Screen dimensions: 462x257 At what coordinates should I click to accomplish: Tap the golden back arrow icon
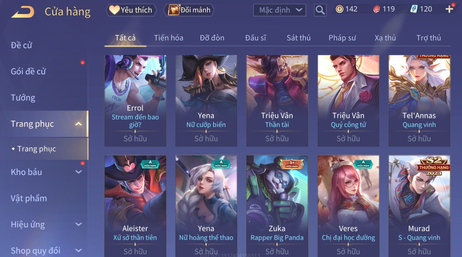click(23, 12)
